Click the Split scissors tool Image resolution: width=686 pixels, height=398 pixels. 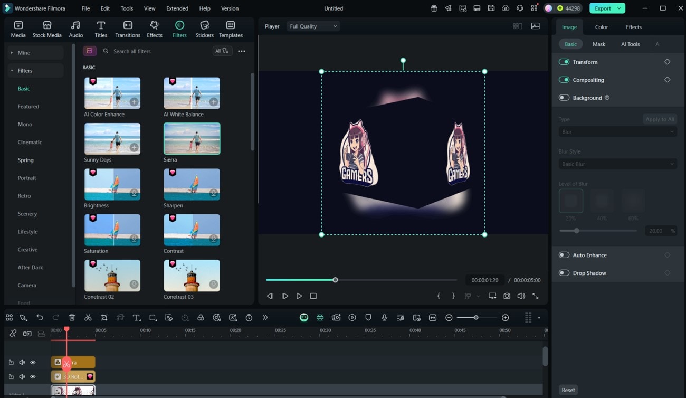click(88, 317)
